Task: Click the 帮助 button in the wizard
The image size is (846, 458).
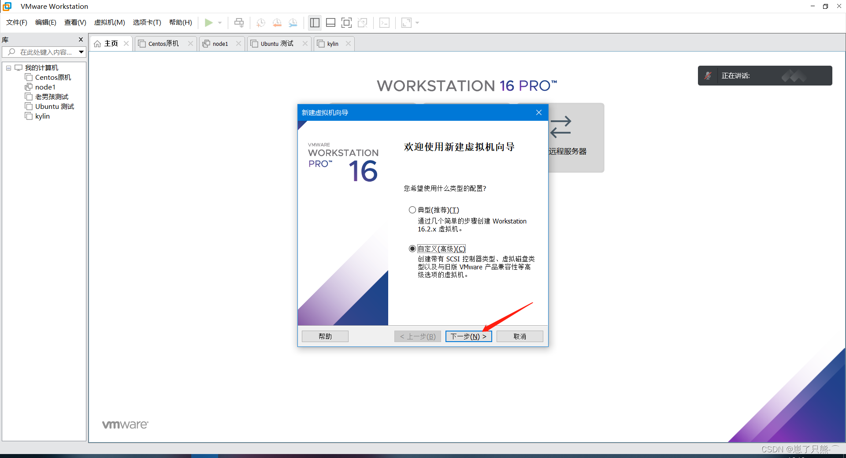Action: coord(325,336)
